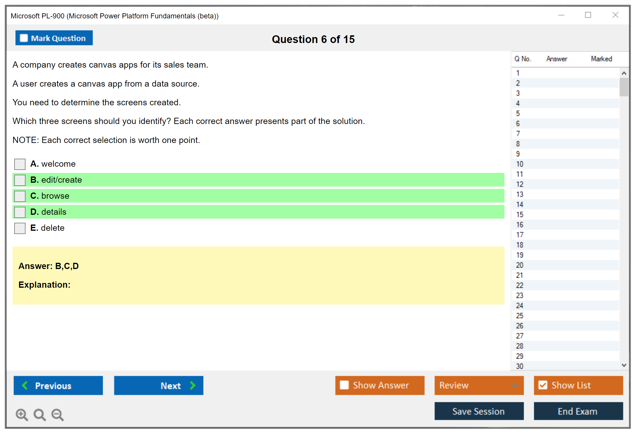Maximize the exam window

coord(588,15)
